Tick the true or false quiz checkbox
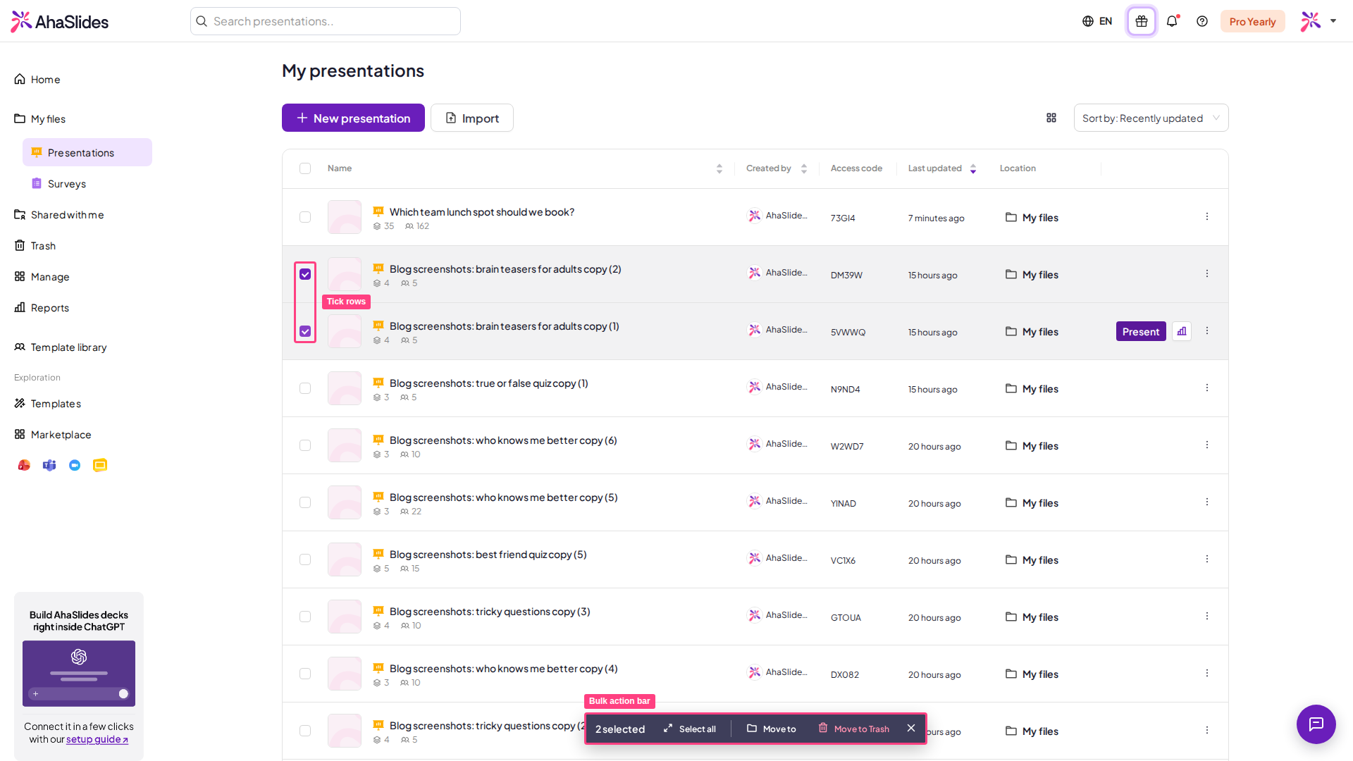Image resolution: width=1353 pixels, height=761 pixels. point(305,388)
